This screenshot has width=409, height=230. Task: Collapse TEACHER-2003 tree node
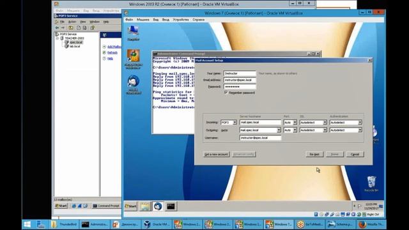[57, 38]
